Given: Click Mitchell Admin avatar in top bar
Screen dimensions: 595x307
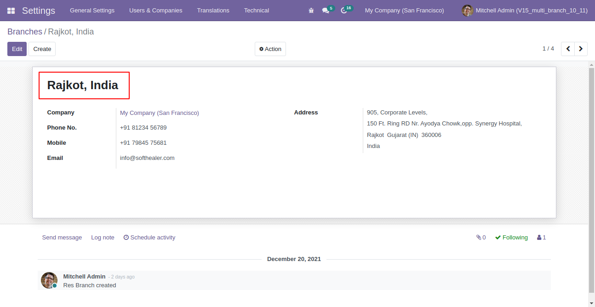Looking at the screenshot, I should [467, 11].
